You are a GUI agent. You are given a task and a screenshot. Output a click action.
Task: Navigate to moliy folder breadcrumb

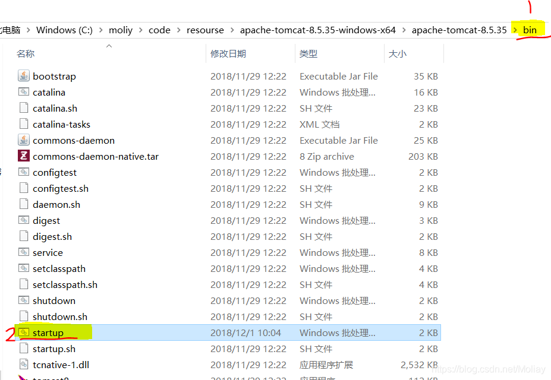coord(121,30)
